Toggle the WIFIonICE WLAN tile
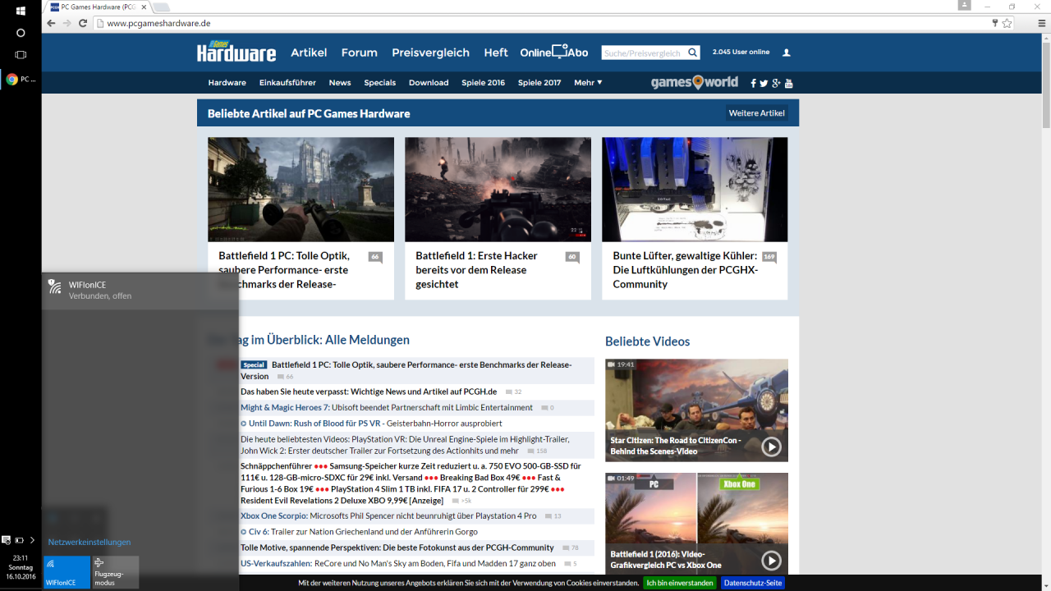 coord(67,572)
